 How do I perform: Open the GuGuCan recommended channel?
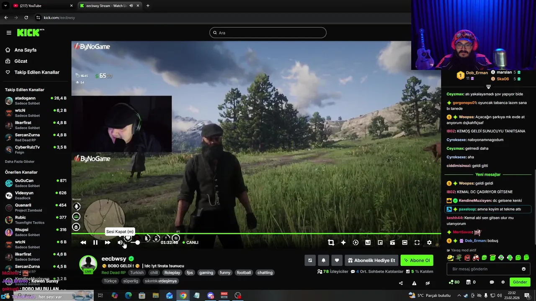[x=36, y=183]
